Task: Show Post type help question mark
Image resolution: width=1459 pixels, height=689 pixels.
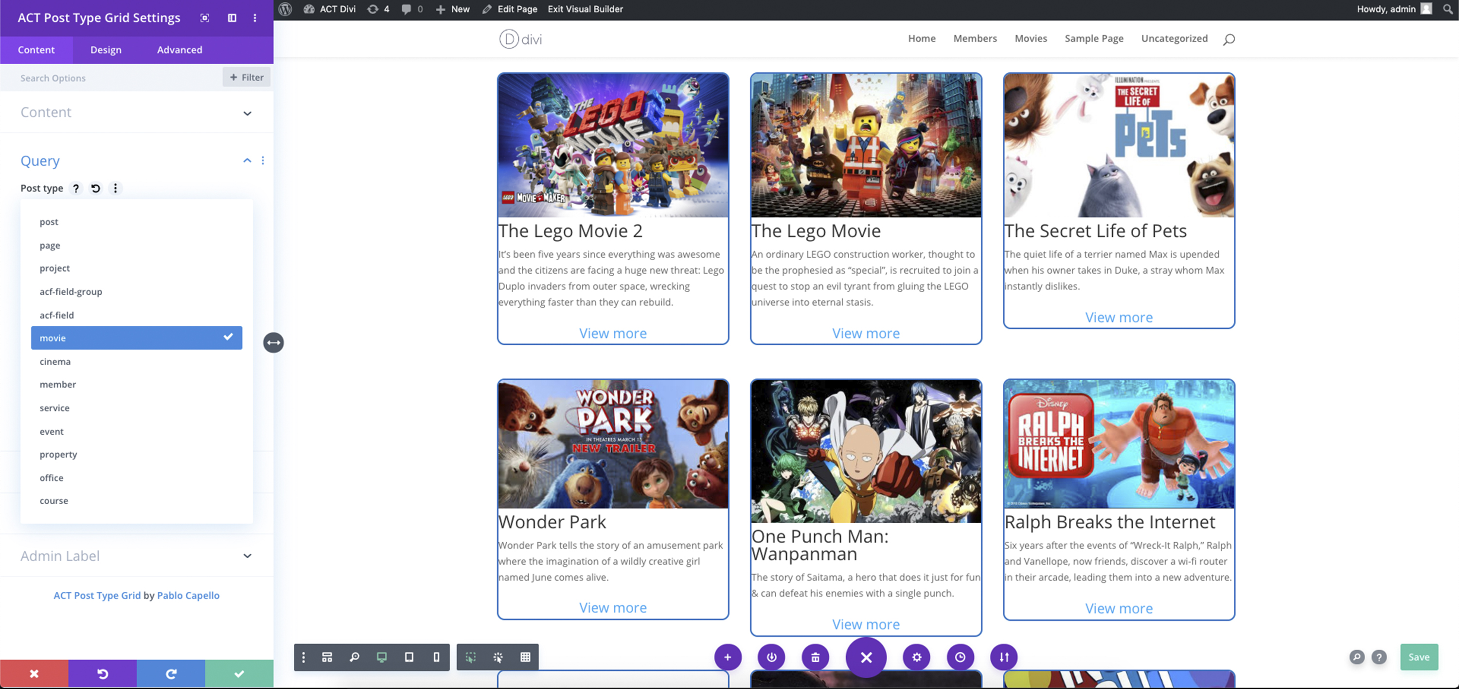Action: coord(76,188)
